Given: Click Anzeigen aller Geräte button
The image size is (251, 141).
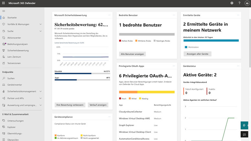Looking at the screenshot, I should (197, 54).
